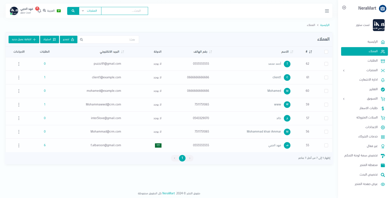Click the notification bell icon
Image resolution: width=391 pixels, height=198 pixels.
(x=39, y=11)
